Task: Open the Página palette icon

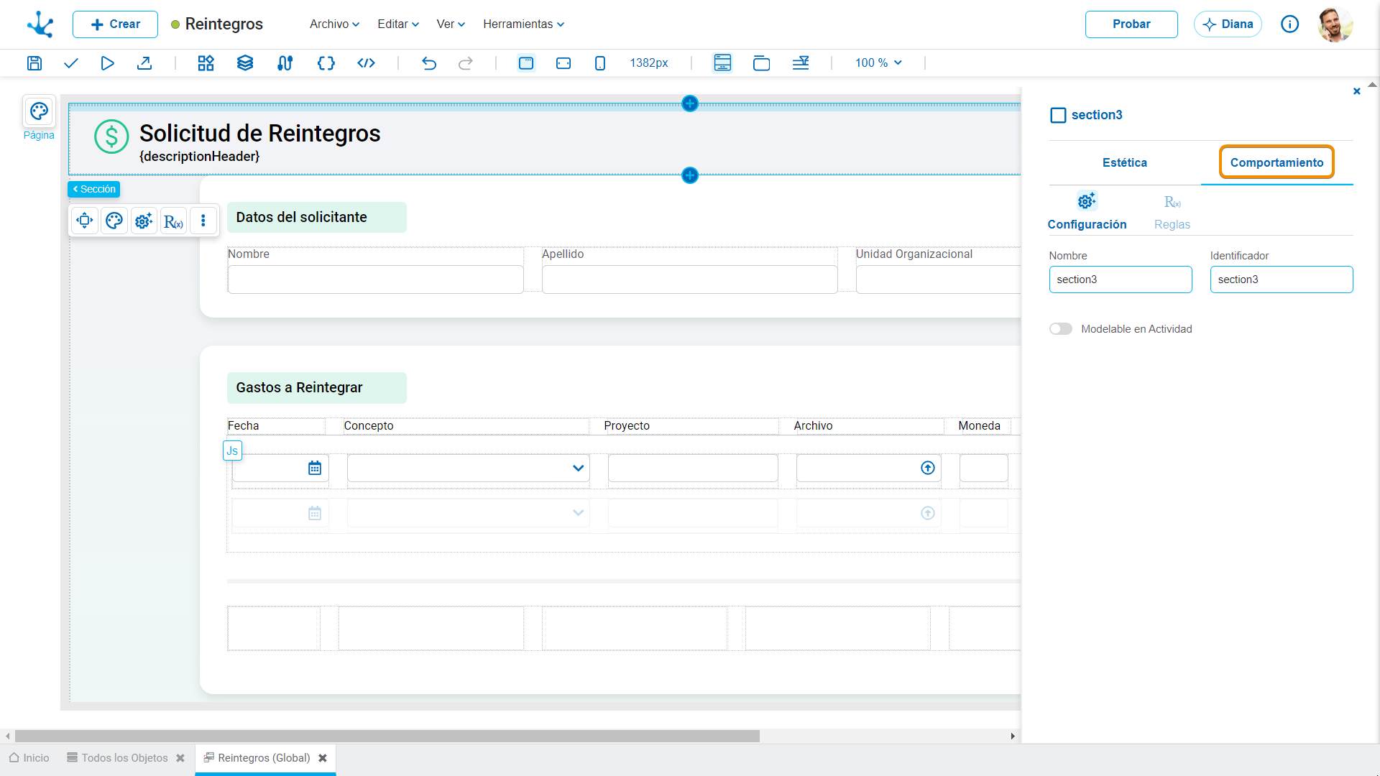Action: click(x=39, y=111)
